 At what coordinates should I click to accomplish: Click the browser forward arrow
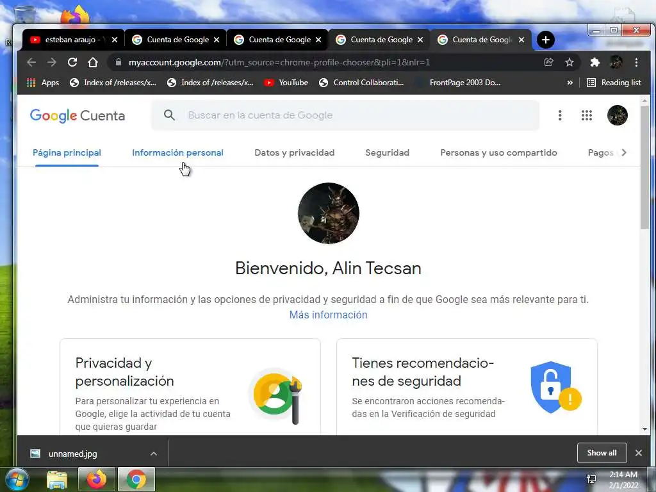(51, 62)
